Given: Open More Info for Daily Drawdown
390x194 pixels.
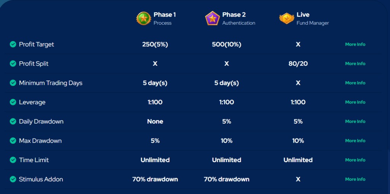Looking at the screenshot, I should pos(355,122).
